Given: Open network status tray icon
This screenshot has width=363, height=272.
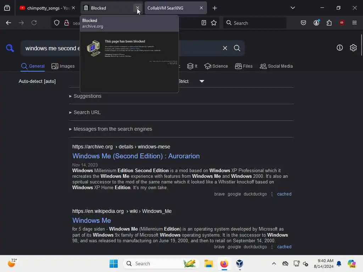Looking at the screenshot, I should pyautogui.click(x=296, y=263).
